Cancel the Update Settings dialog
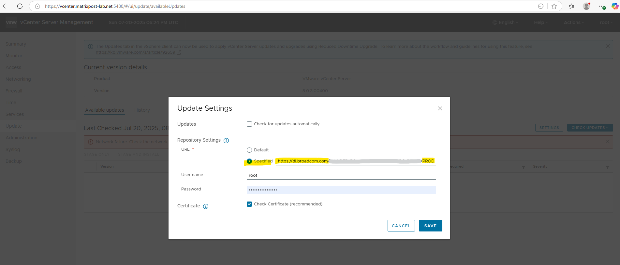The width and height of the screenshot is (620, 265). click(x=401, y=226)
